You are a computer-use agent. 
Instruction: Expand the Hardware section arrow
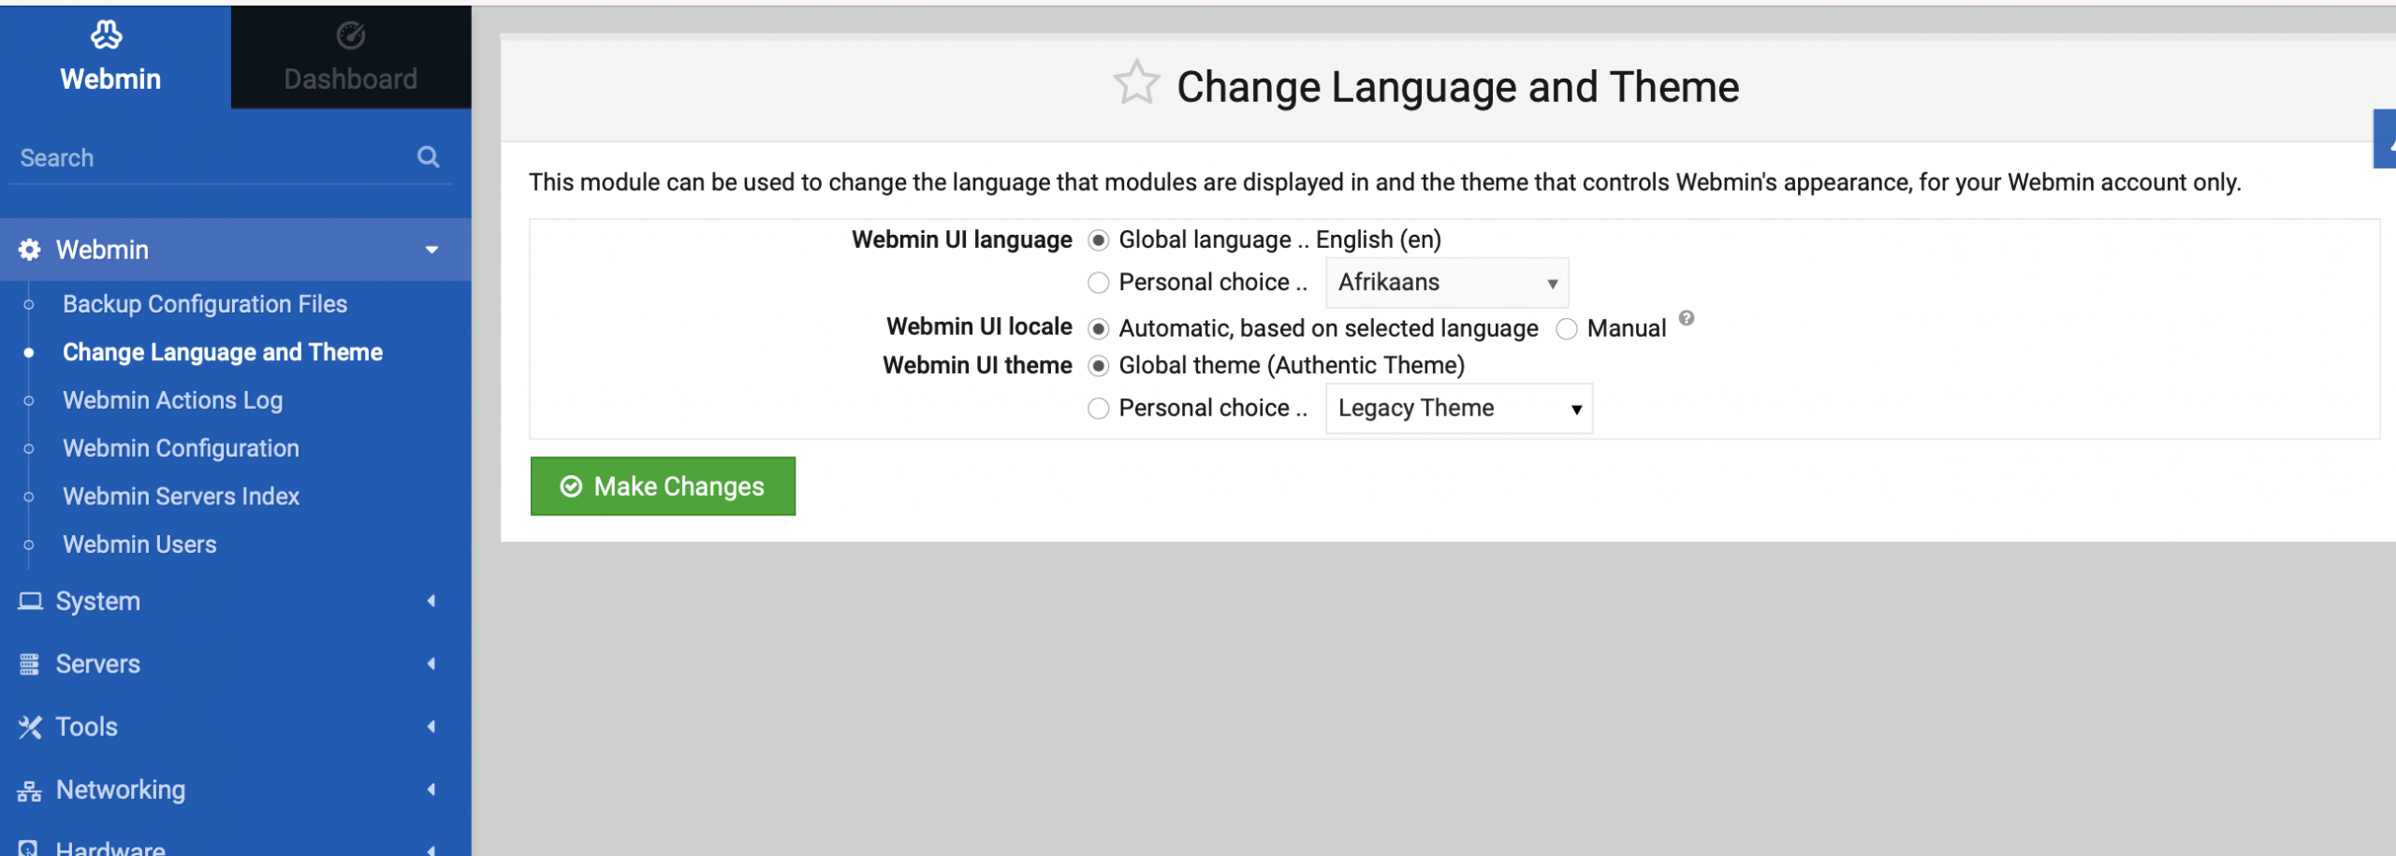pos(431,849)
